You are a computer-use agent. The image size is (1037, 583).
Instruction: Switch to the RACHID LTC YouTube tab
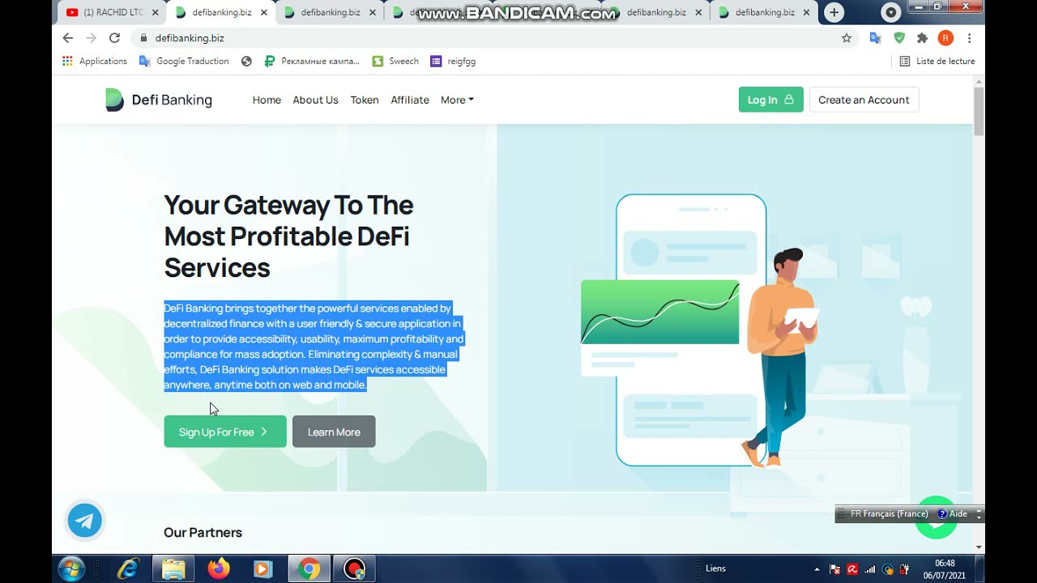click(112, 12)
